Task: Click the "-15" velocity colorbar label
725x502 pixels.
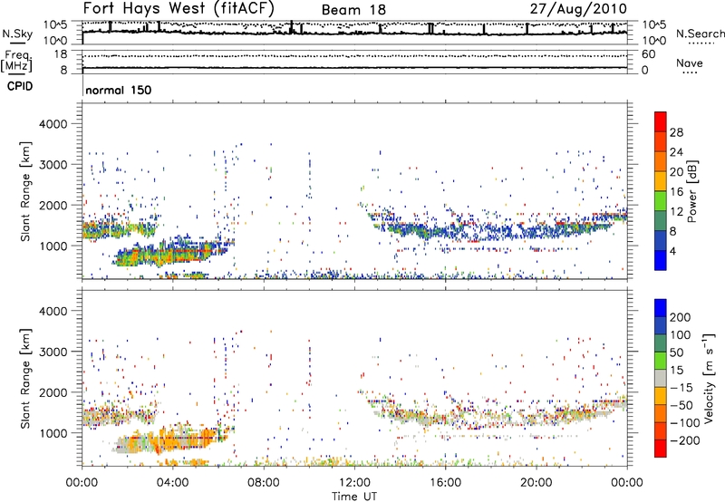Action: coord(681,388)
